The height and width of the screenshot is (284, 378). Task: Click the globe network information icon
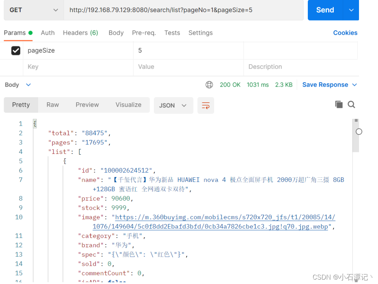coord(209,85)
